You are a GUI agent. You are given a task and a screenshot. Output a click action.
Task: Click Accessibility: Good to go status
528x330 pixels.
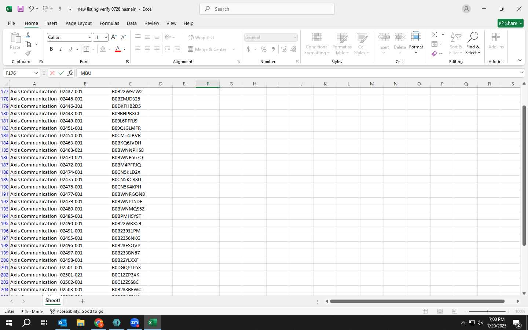[x=77, y=311]
